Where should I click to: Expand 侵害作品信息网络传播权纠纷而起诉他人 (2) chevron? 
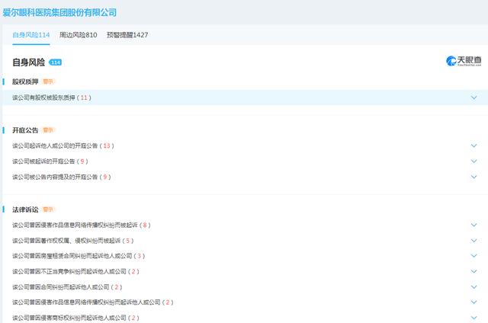tap(474, 302)
